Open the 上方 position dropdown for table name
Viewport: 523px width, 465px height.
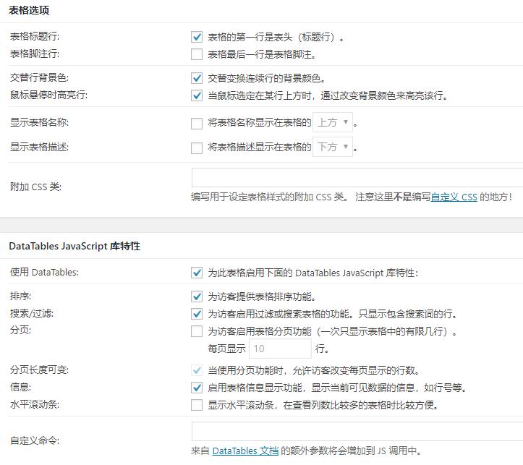click(333, 123)
